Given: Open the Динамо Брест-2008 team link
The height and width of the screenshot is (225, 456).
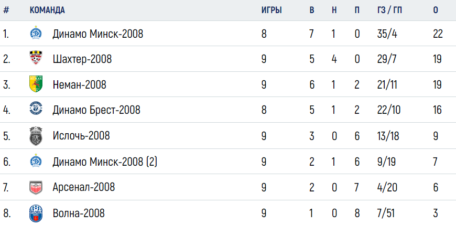Looking at the screenshot, I should tap(96, 110).
